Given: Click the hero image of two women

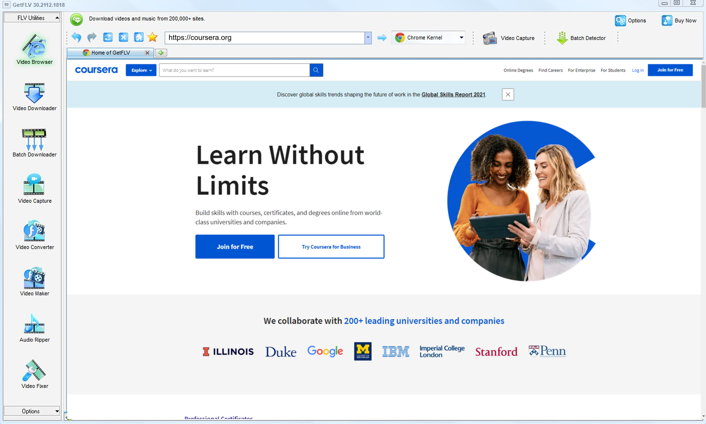Looking at the screenshot, I should [521, 201].
